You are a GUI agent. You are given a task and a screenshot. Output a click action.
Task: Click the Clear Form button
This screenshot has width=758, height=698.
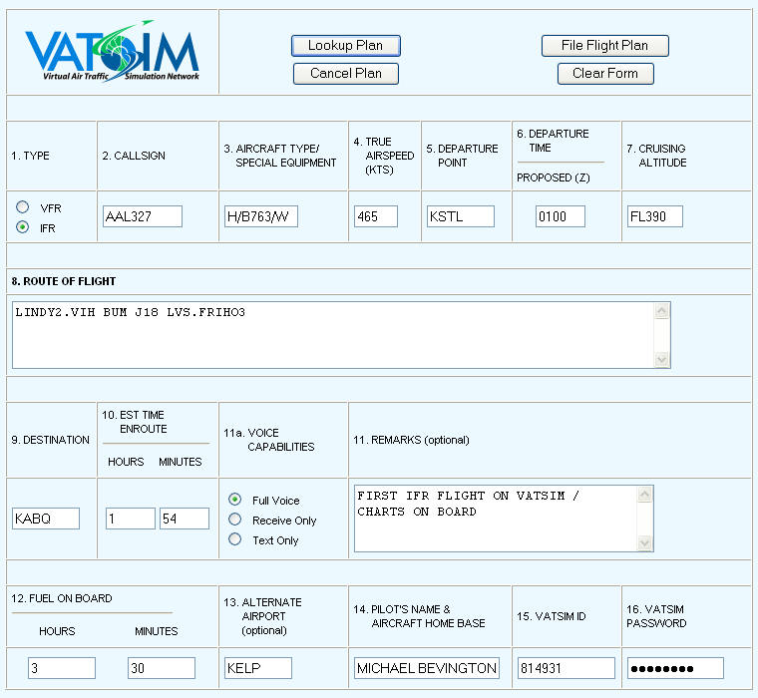604,74
